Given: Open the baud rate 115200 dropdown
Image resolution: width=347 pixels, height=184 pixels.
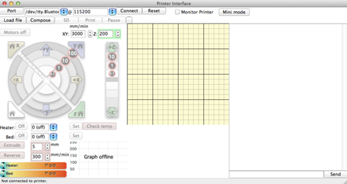Looking at the screenshot, I should 112,12.
